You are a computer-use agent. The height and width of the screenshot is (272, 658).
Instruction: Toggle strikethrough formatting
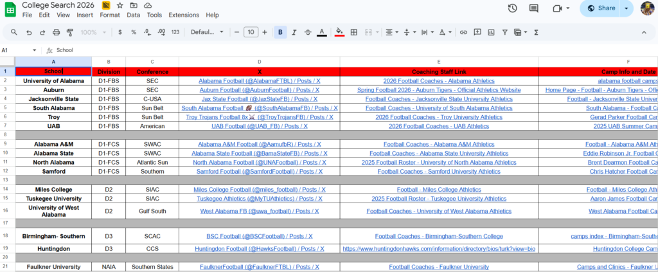308,32
